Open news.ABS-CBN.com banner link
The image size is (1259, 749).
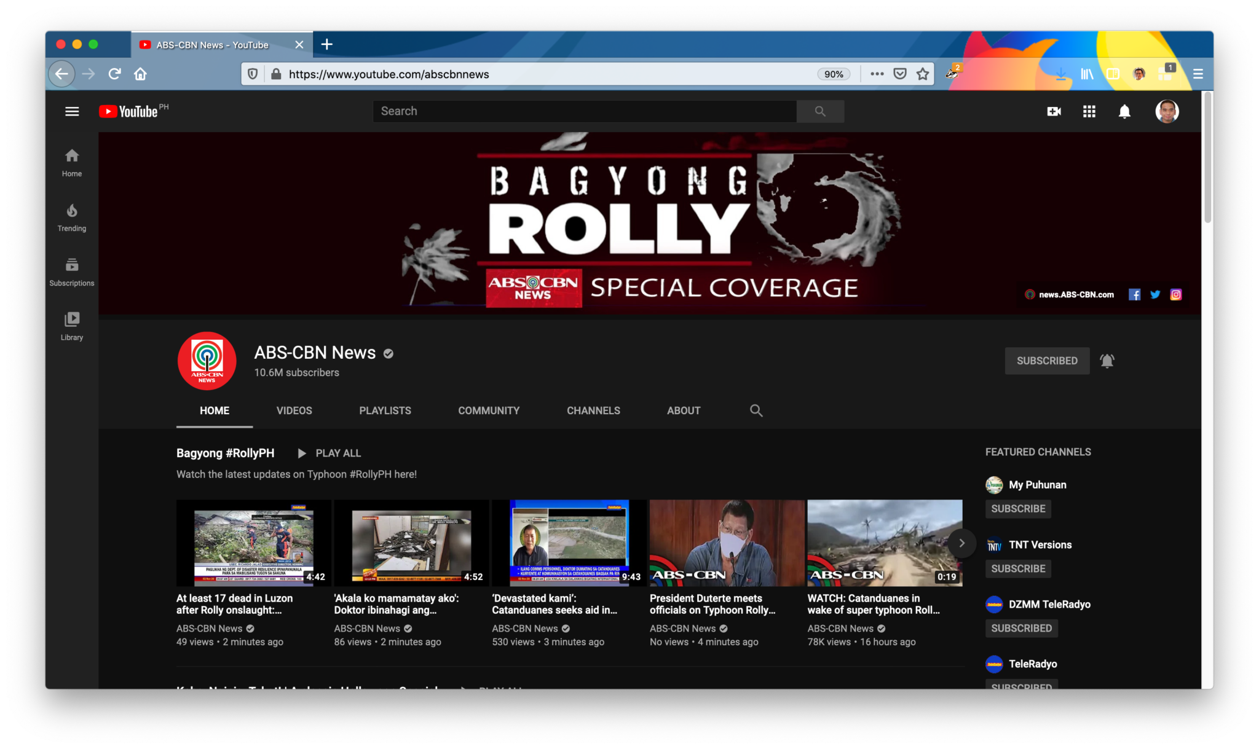(1070, 294)
